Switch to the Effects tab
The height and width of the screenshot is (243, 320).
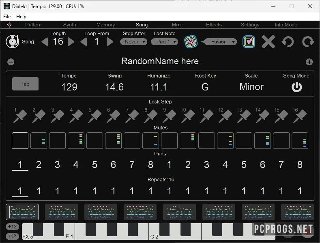[214, 25]
